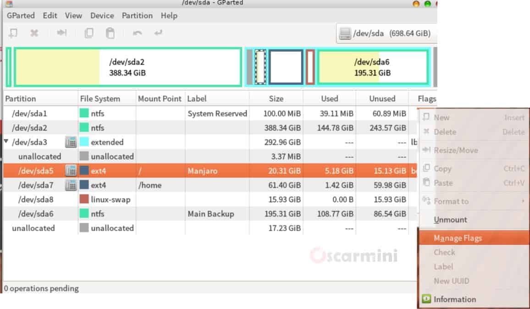This screenshot has width=530, height=309.
Task: Click the Paste partition toolbar icon
Action: 110,33
